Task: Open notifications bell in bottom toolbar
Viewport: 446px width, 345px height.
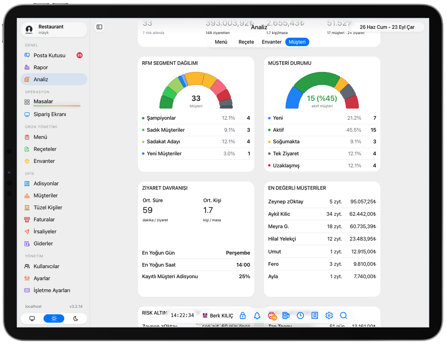Action: tap(257, 315)
